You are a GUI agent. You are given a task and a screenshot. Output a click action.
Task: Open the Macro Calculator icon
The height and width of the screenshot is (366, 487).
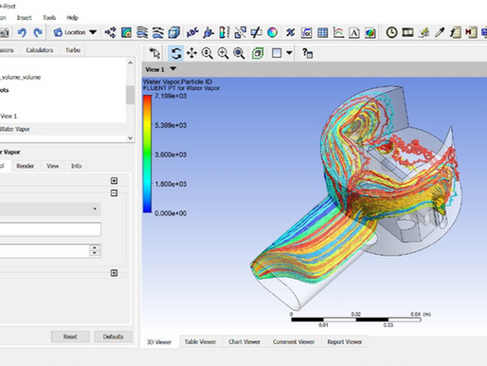coord(471,32)
